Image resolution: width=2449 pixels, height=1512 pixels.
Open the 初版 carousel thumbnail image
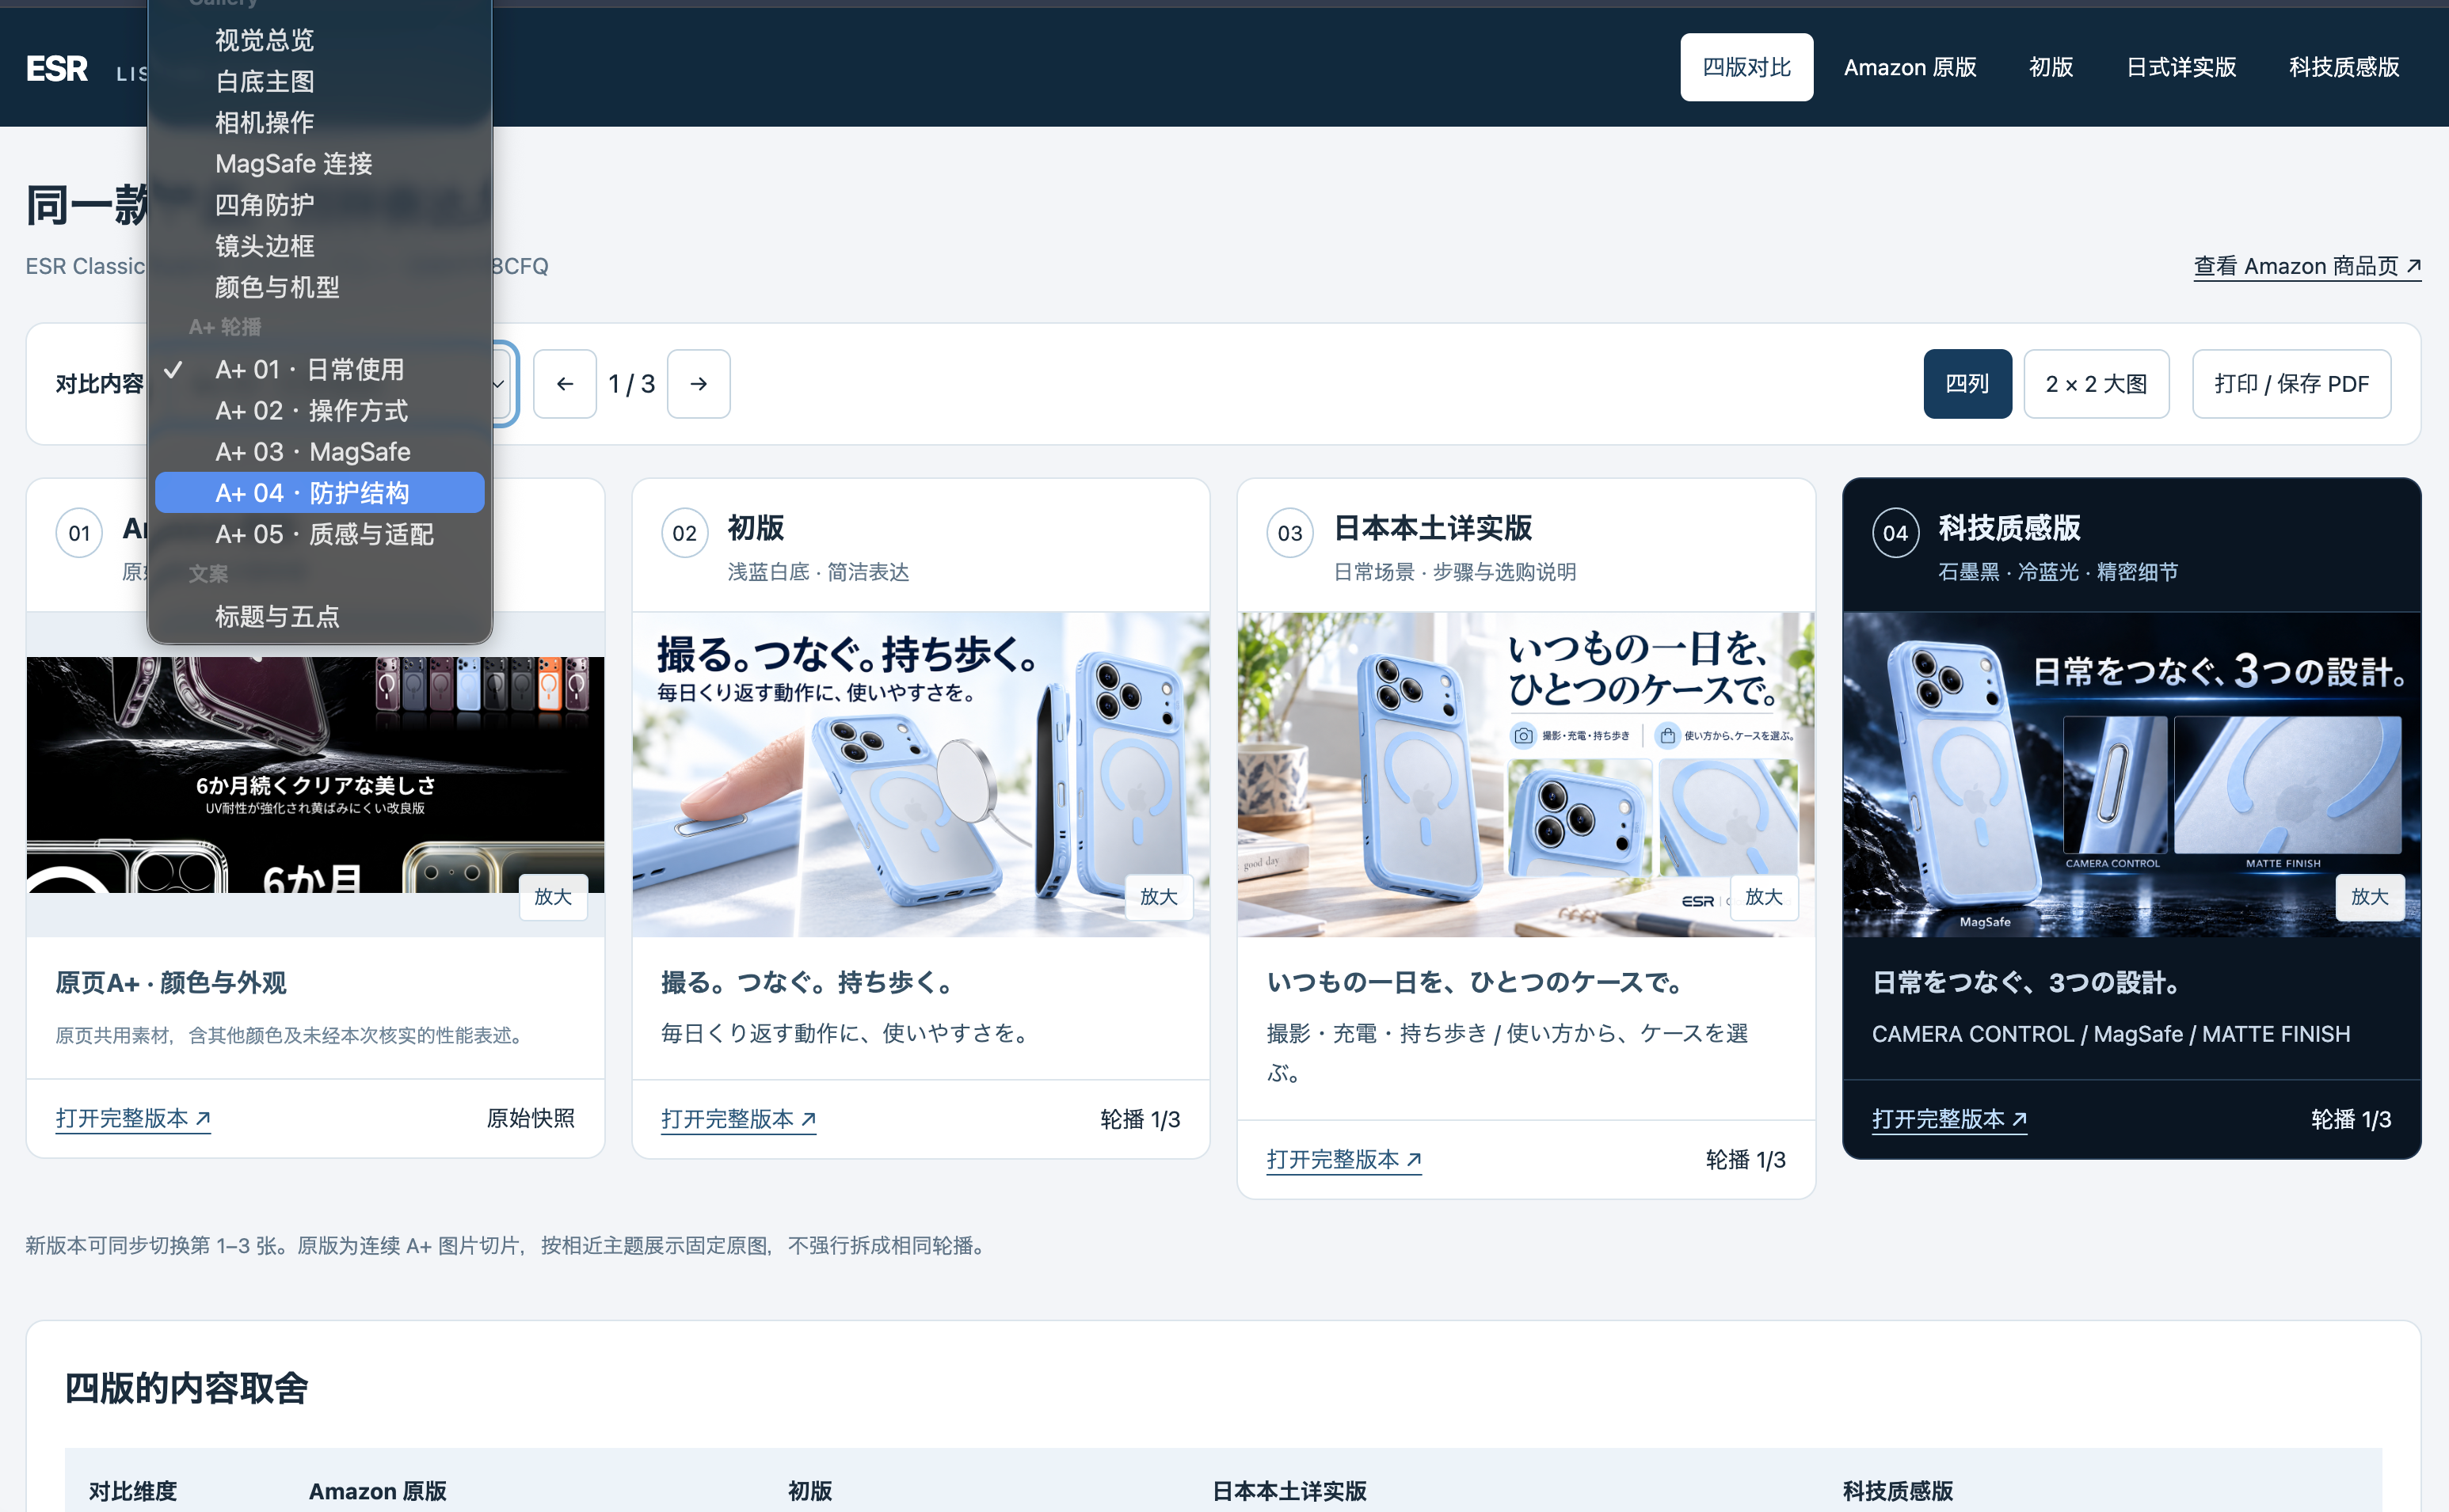pos(920,775)
